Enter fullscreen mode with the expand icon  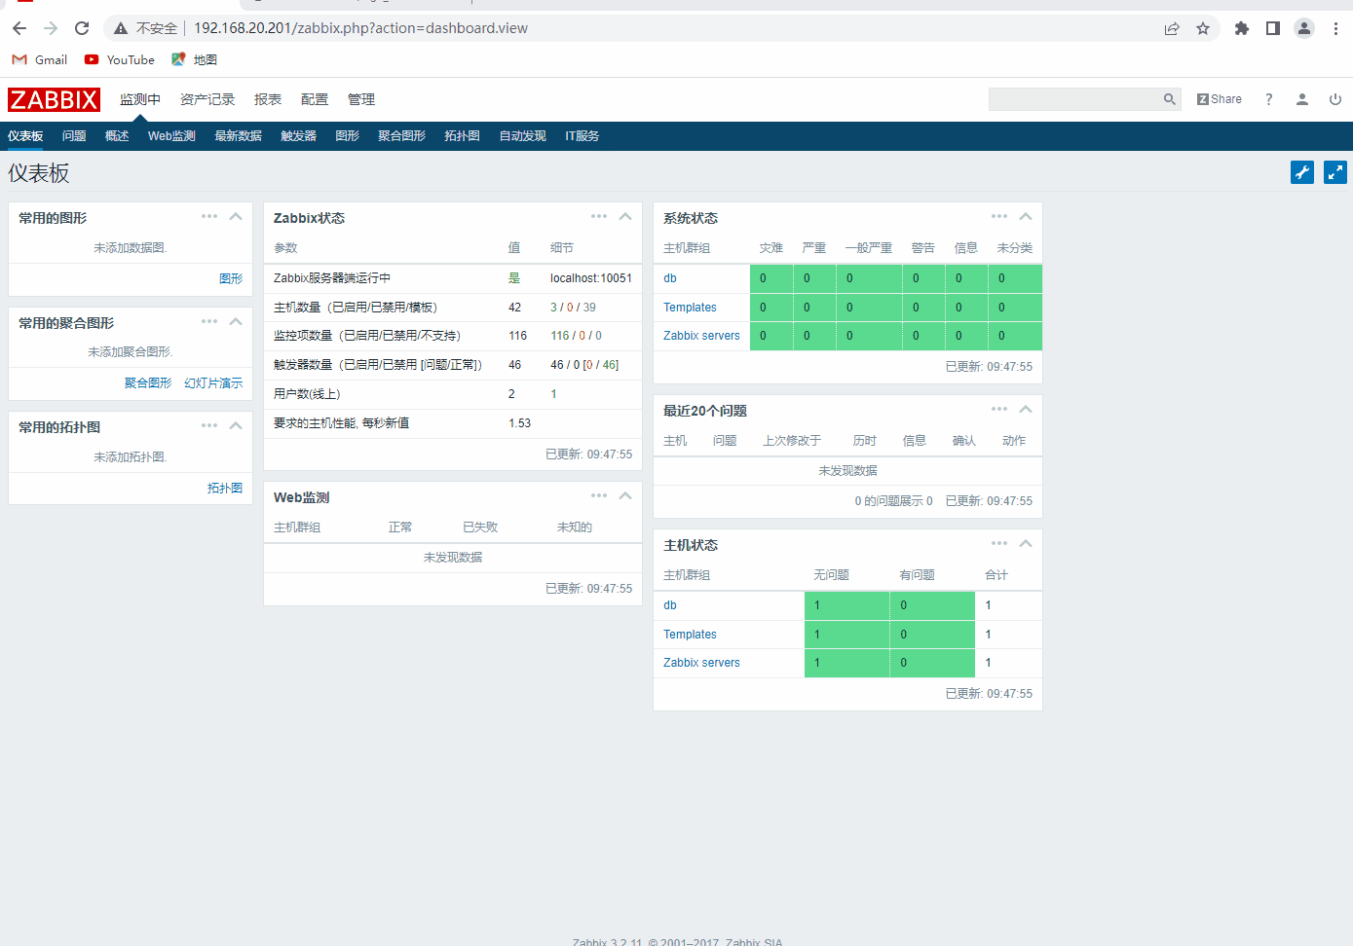point(1335,172)
